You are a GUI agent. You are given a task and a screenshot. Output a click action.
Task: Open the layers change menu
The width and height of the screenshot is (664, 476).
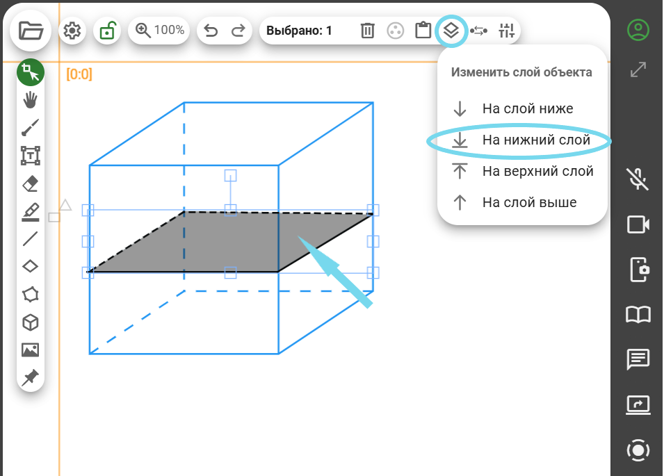tap(451, 31)
